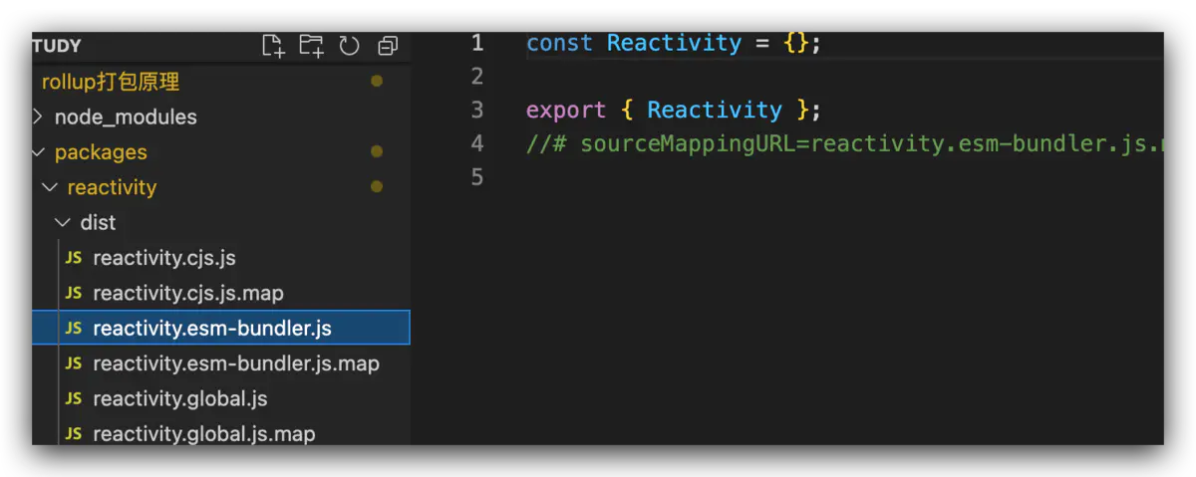Screen dimensions: 1196x477
Task: Click the New Folder icon
Action: coord(311,46)
